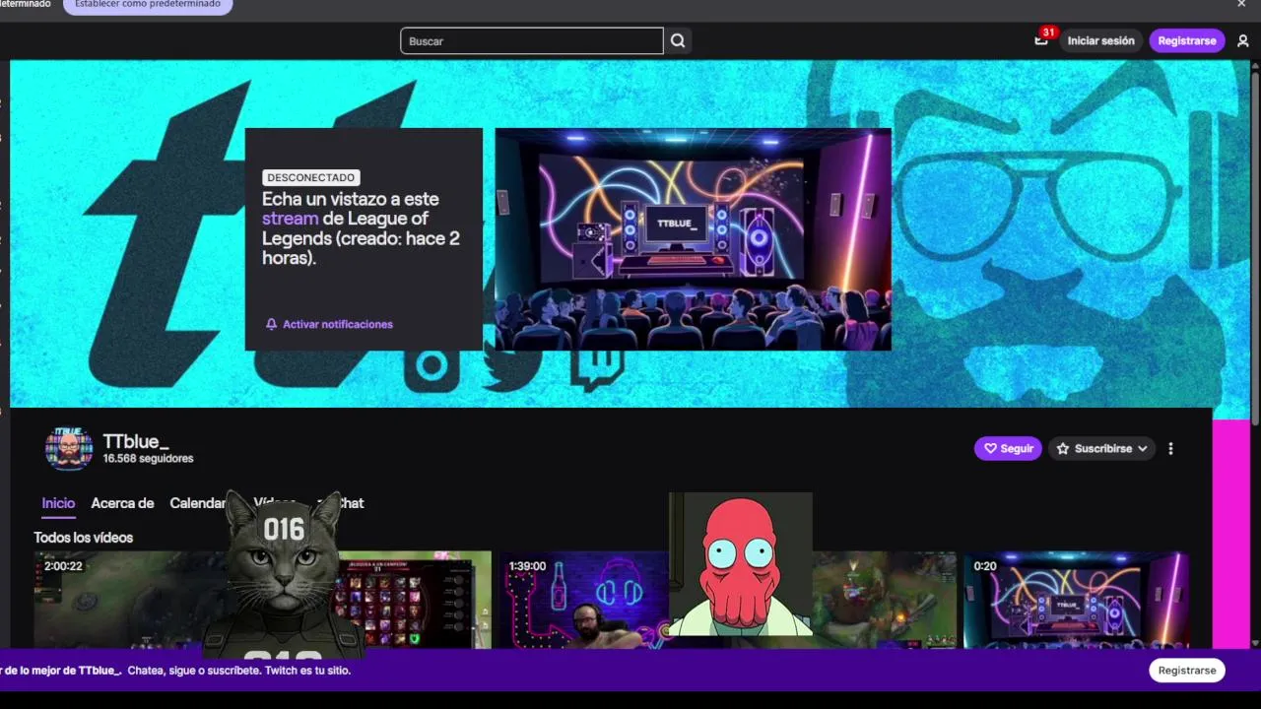Open the Chat tab
1261x709 pixels.
tap(350, 503)
